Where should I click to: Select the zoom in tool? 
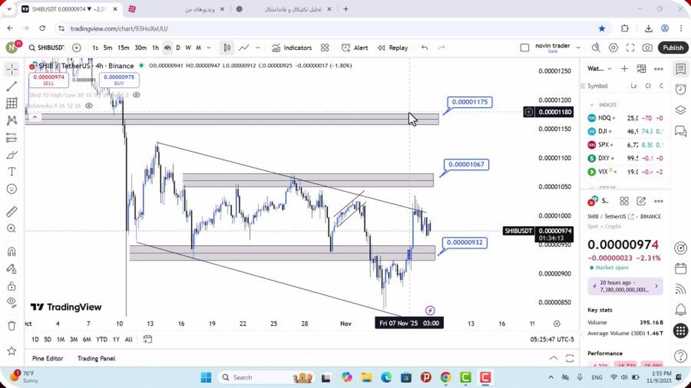pos(12,229)
